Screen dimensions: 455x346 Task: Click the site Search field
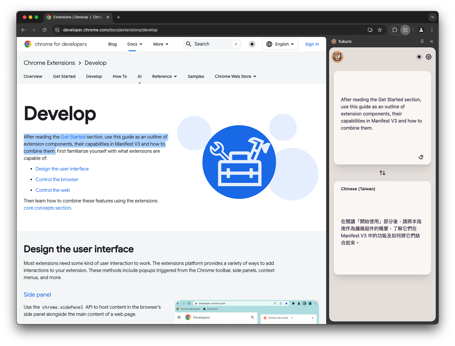click(x=212, y=44)
